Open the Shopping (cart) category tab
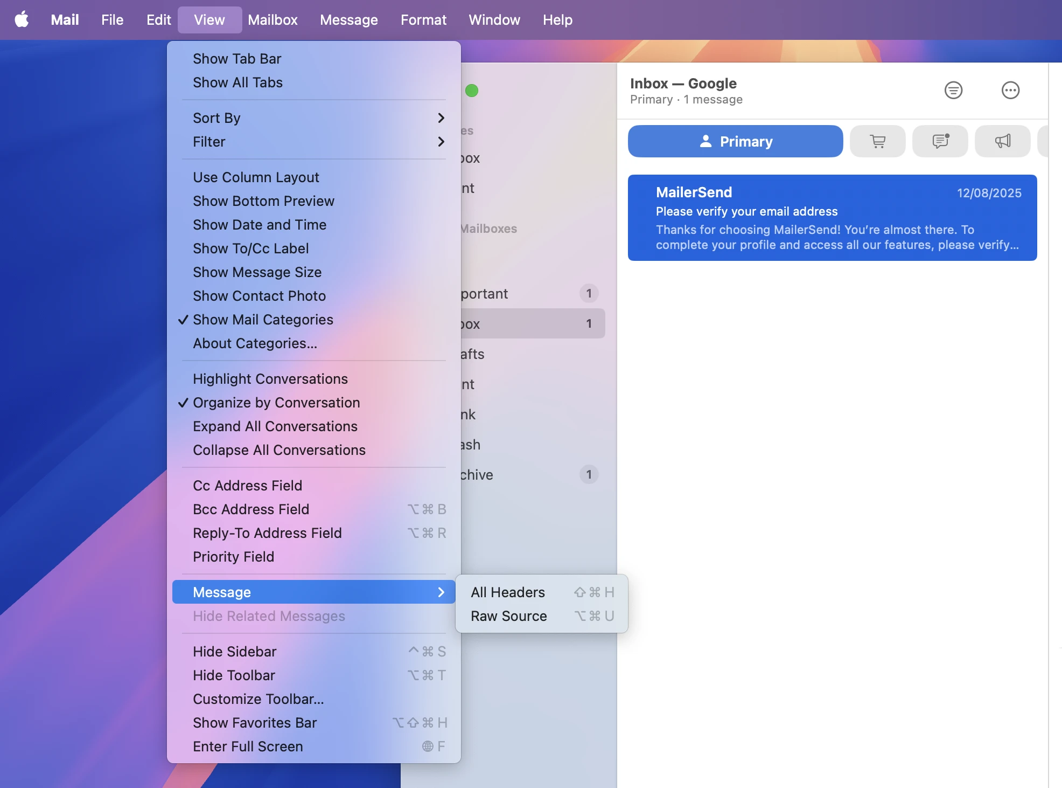The image size is (1062, 788). click(877, 141)
